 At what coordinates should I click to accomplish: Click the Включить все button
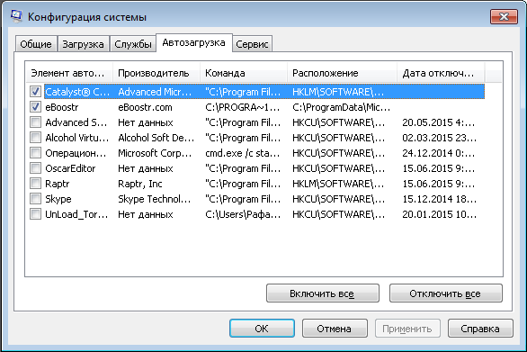(x=323, y=293)
